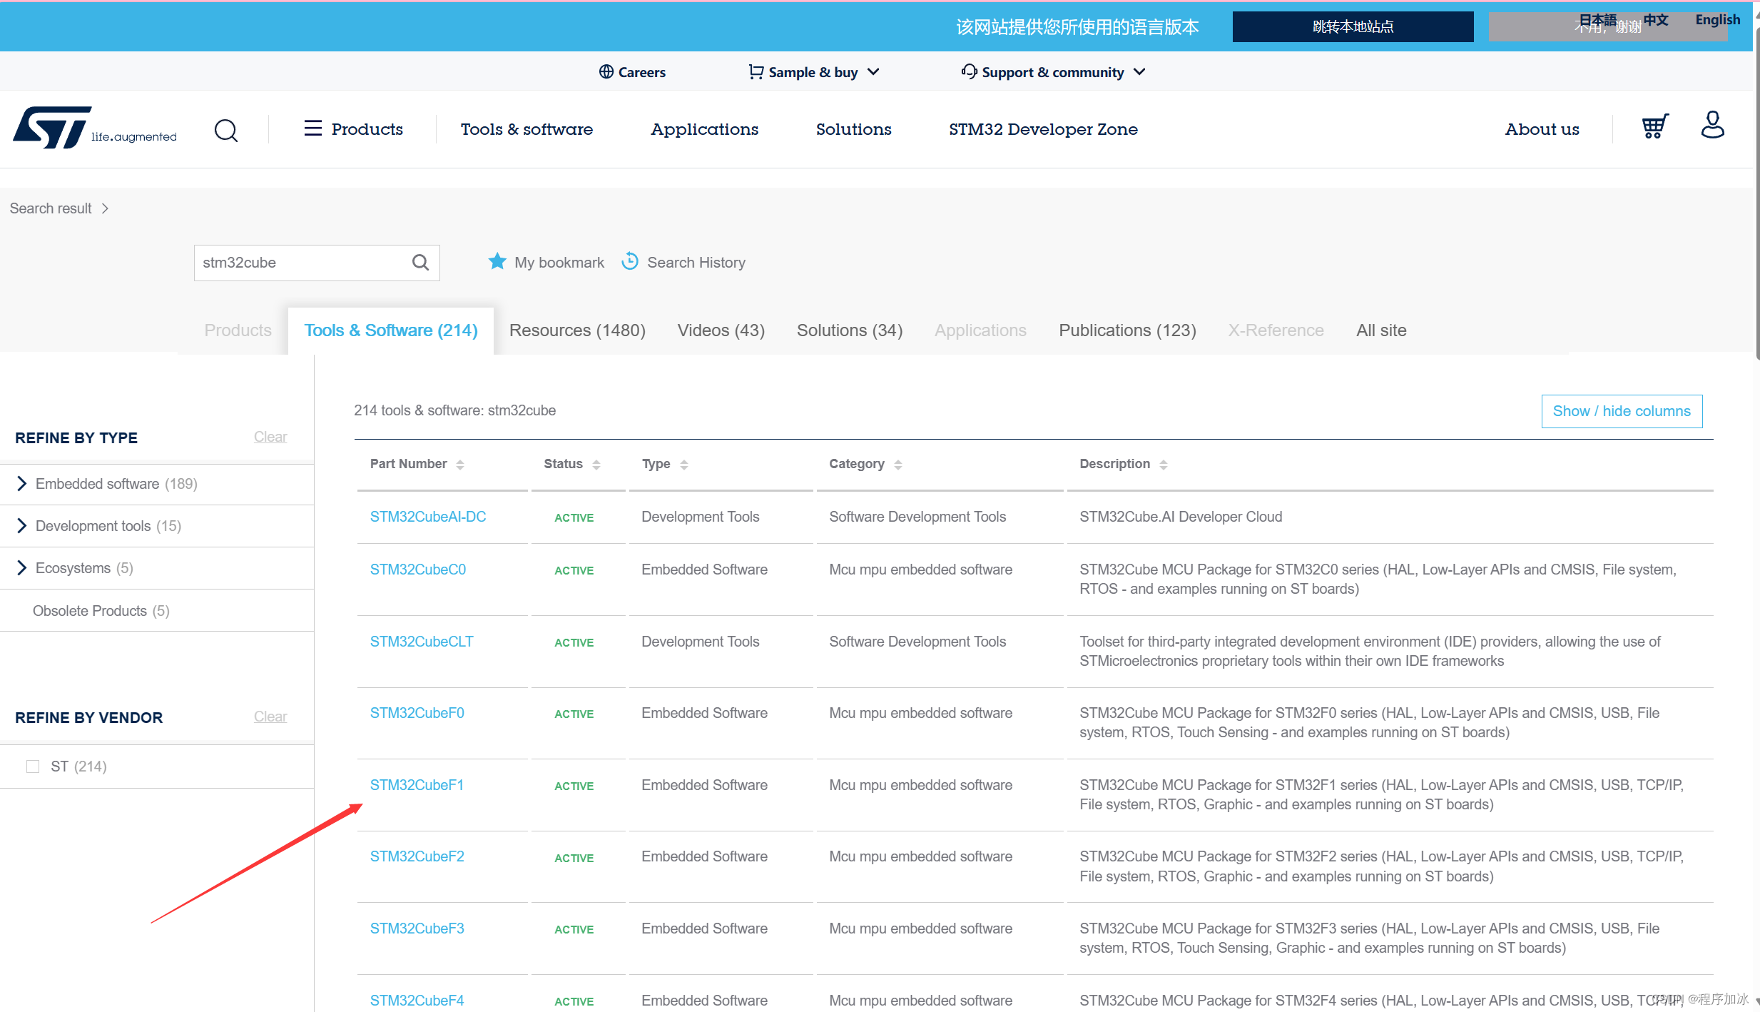This screenshot has width=1760, height=1012.
Task: Open Search History clock icon
Action: click(x=630, y=261)
